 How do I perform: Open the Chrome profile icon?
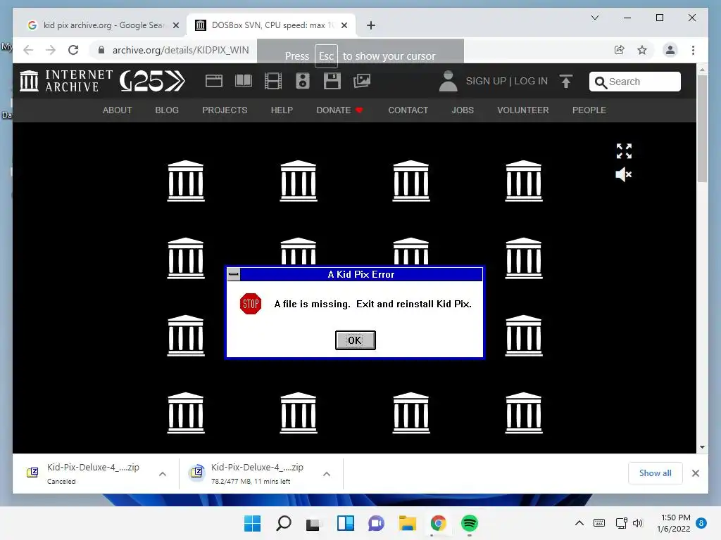click(x=670, y=50)
